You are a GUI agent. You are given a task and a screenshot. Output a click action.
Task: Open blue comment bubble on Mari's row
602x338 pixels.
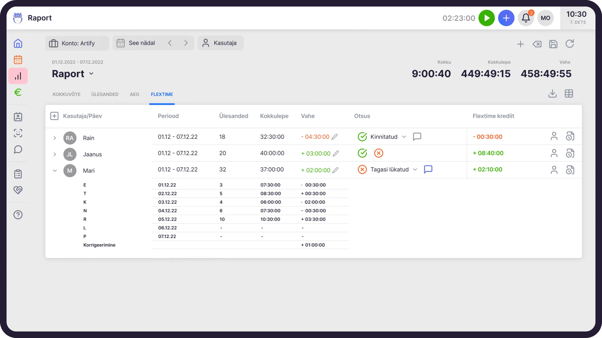click(x=428, y=169)
